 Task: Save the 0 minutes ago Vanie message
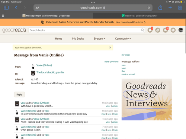109,114
